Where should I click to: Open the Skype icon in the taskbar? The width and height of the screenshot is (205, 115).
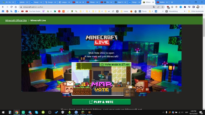coord(37,112)
